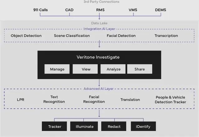Click the CAD connection label
This screenshot has width=199, height=137.
tap(69, 10)
